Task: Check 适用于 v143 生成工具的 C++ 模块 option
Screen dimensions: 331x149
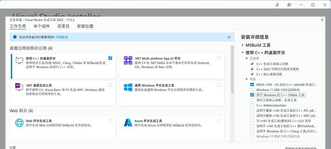Action: click(x=252, y=126)
